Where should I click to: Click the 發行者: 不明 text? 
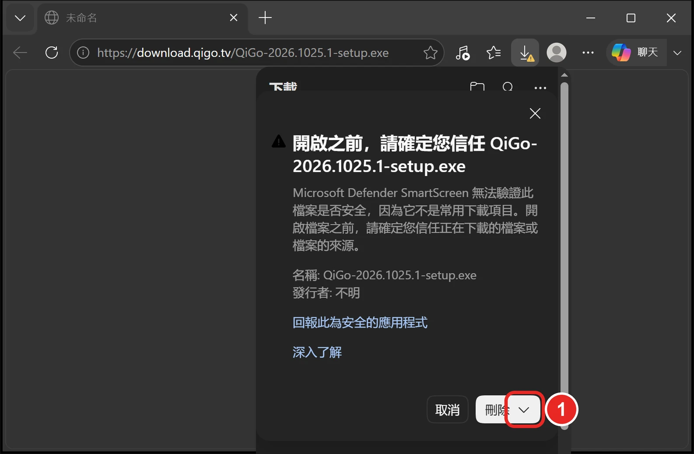326,293
